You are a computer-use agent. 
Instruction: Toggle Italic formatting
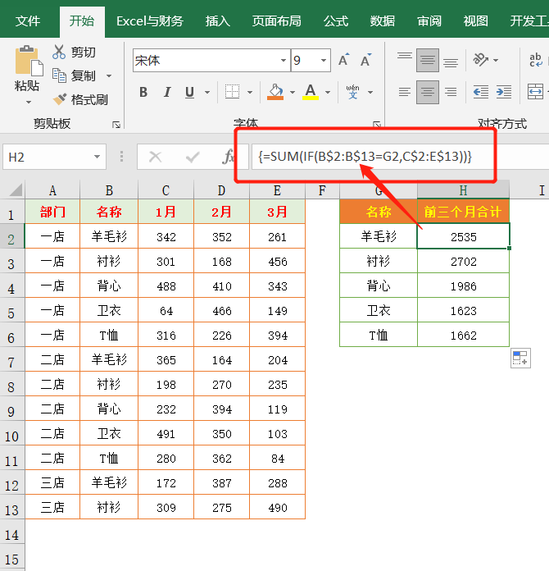point(167,92)
